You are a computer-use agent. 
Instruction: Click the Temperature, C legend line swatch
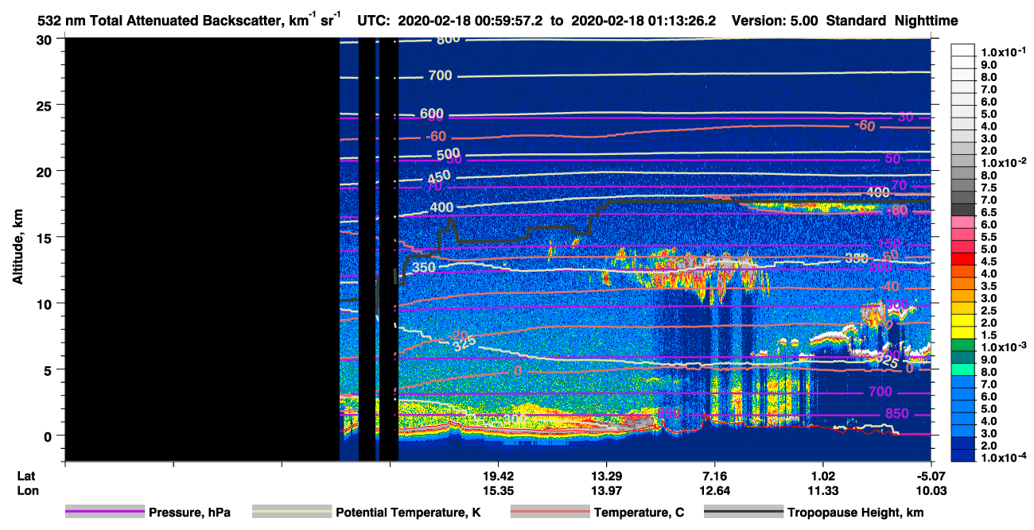click(x=550, y=513)
